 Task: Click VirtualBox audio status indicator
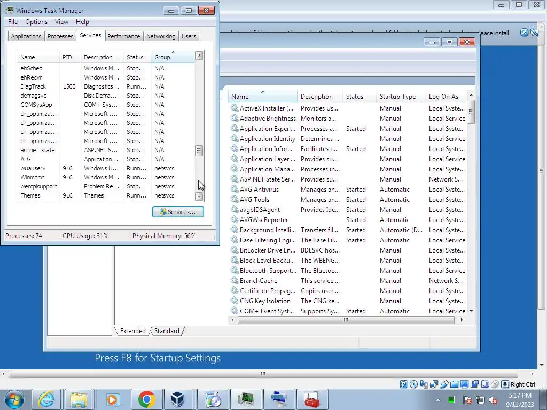pos(424,384)
